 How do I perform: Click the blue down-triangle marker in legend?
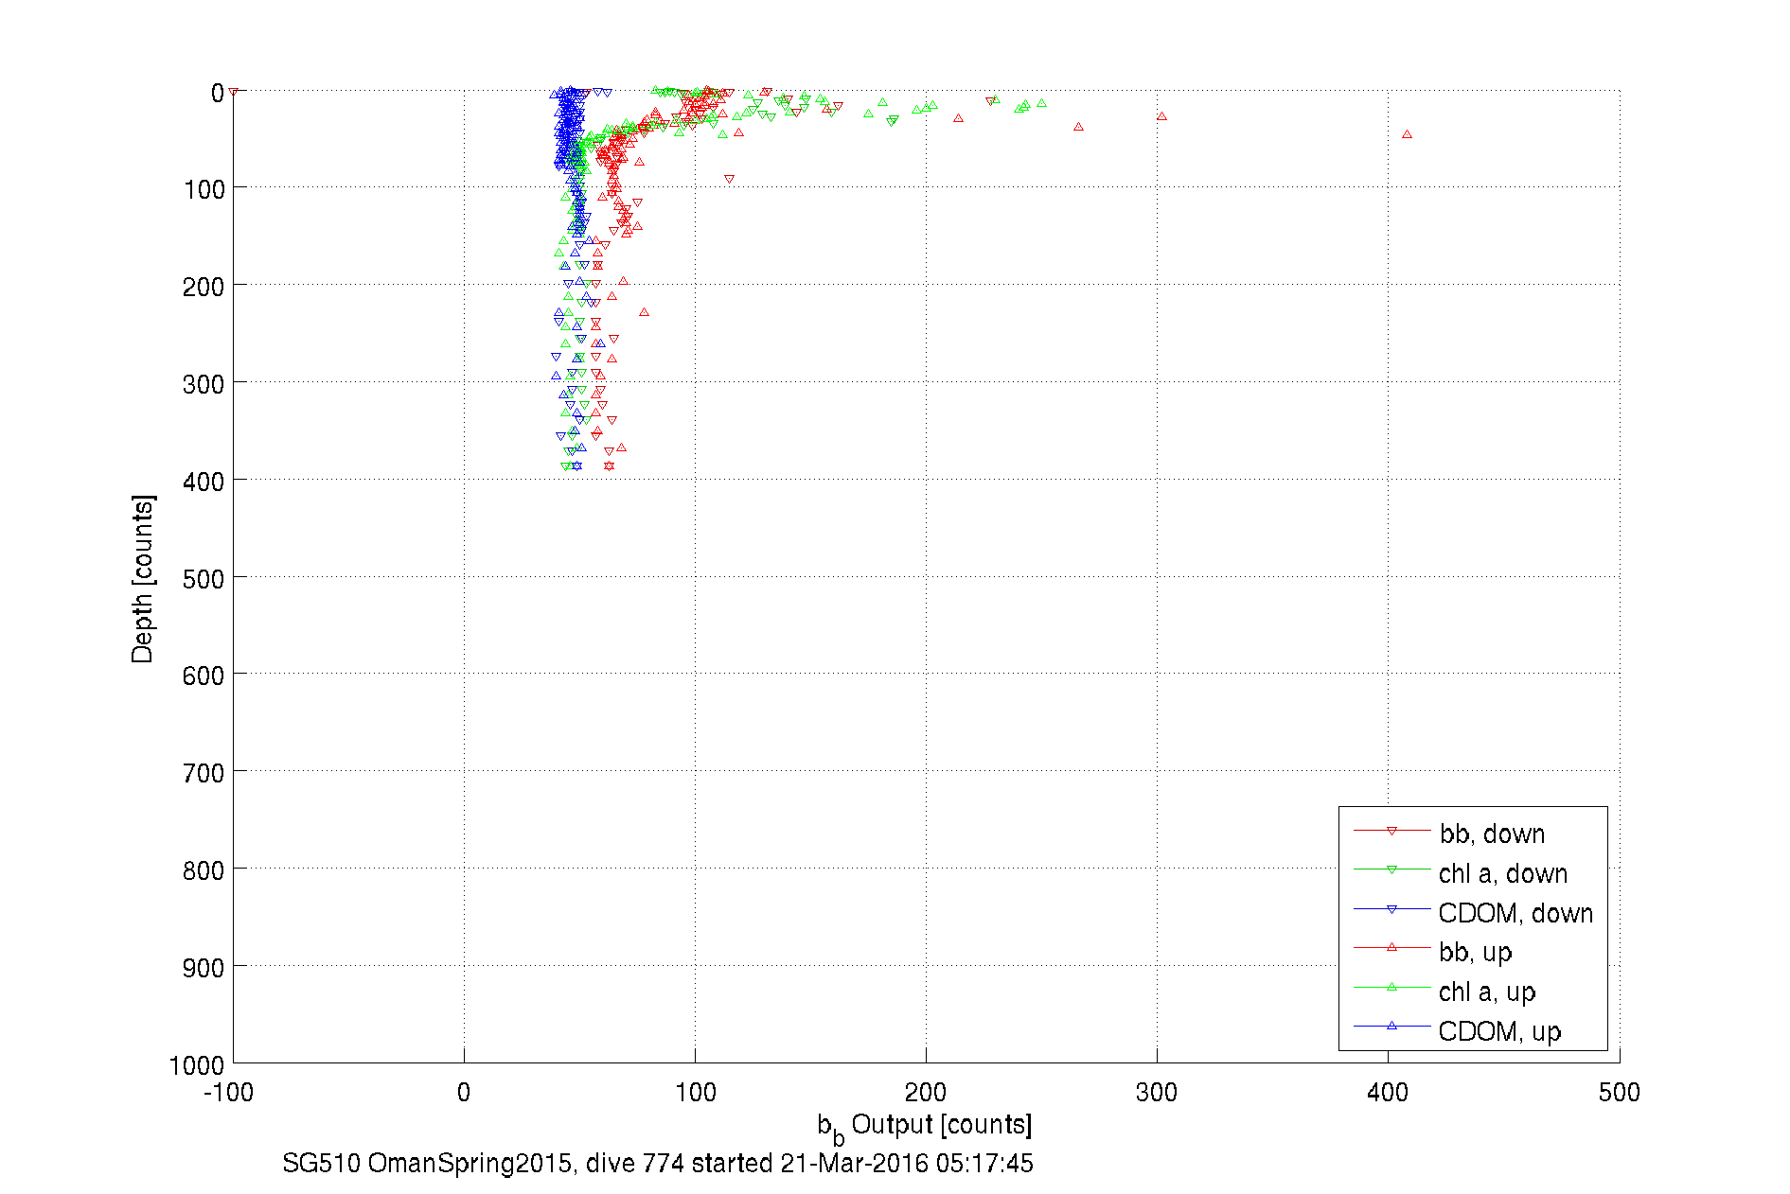[1391, 909]
